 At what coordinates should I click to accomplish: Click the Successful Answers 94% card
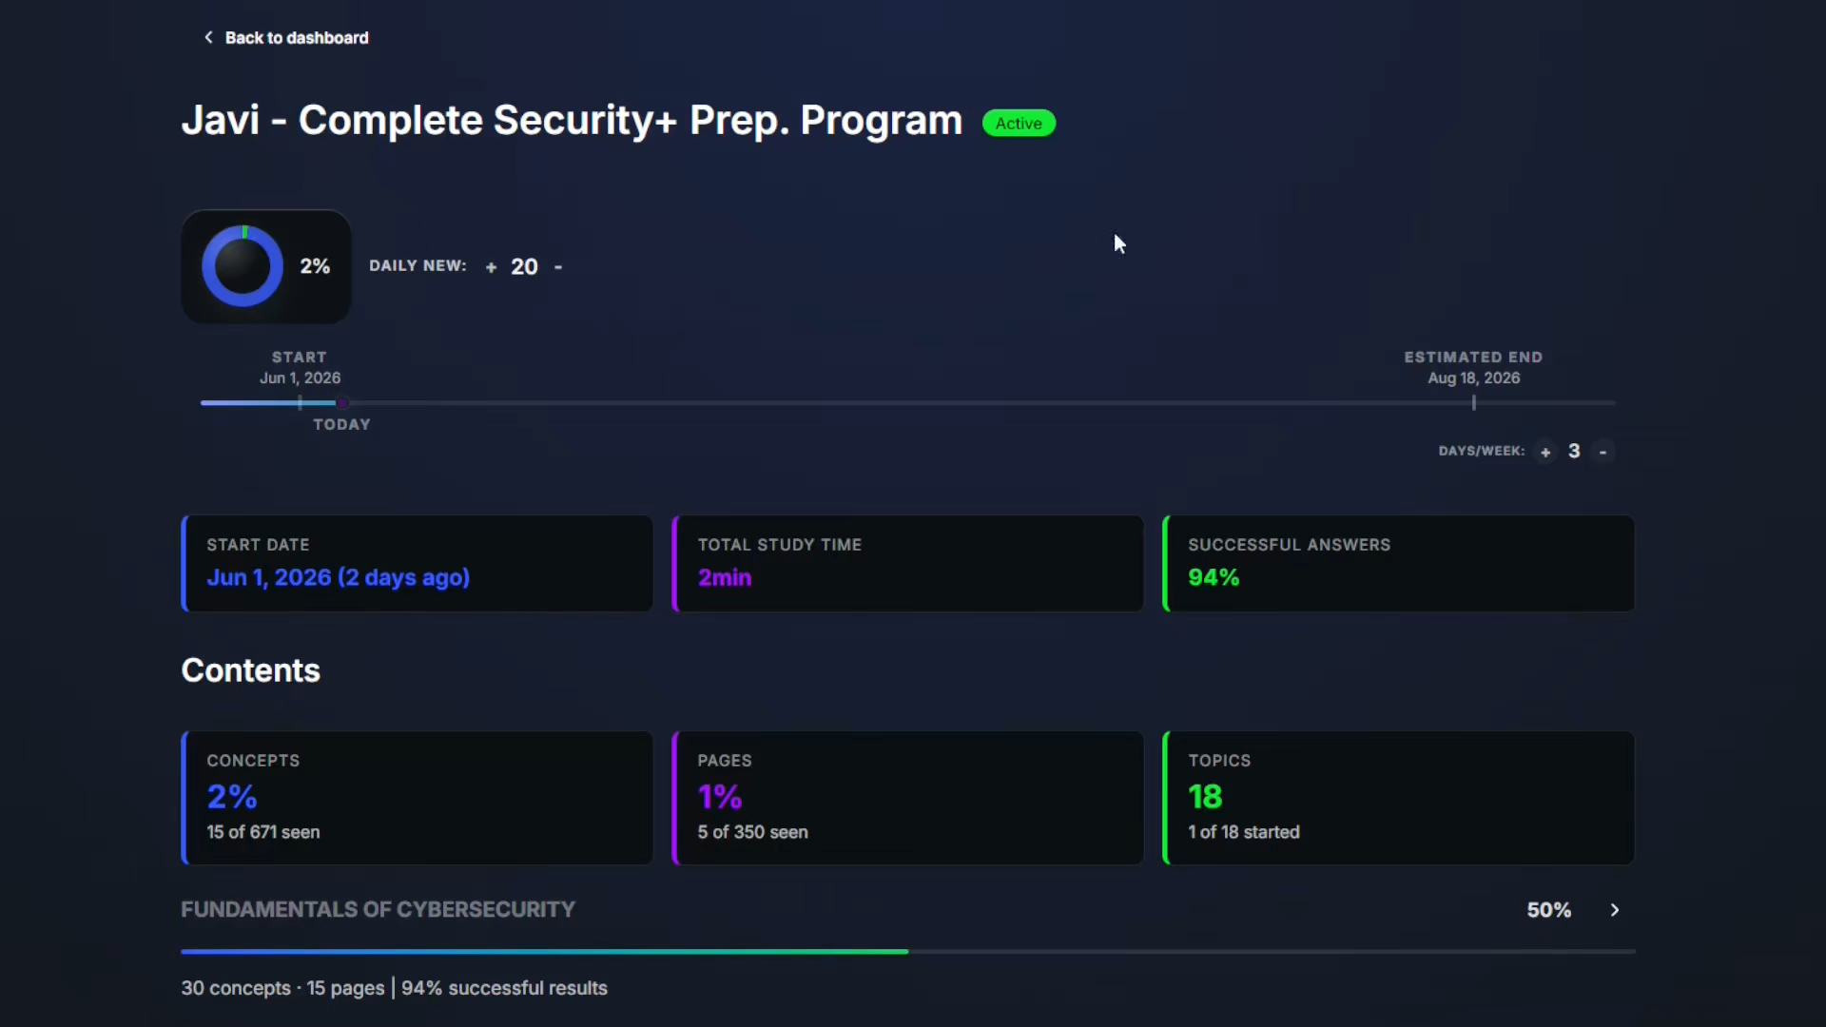pos(1398,563)
